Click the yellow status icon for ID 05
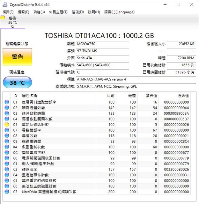 click(x=7, y=125)
